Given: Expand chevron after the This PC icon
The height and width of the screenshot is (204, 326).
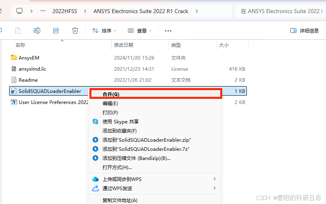Looking at the screenshot, I should 31,11.
